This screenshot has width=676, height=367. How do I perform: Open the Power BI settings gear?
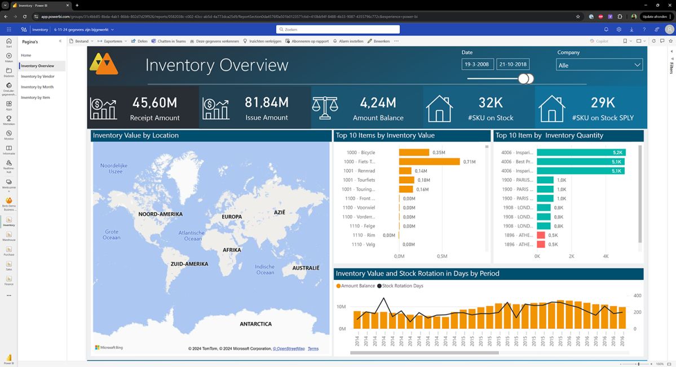[x=619, y=29]
